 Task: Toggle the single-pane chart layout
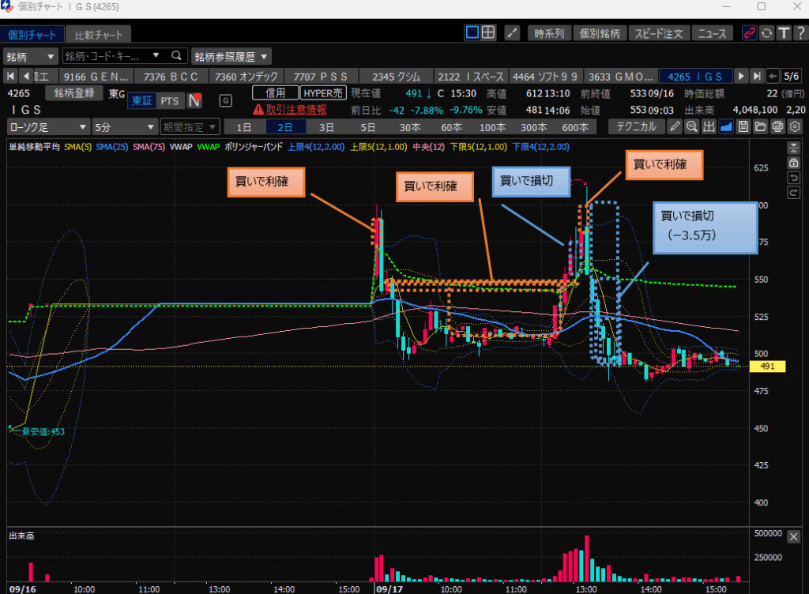tap(472, 32)
